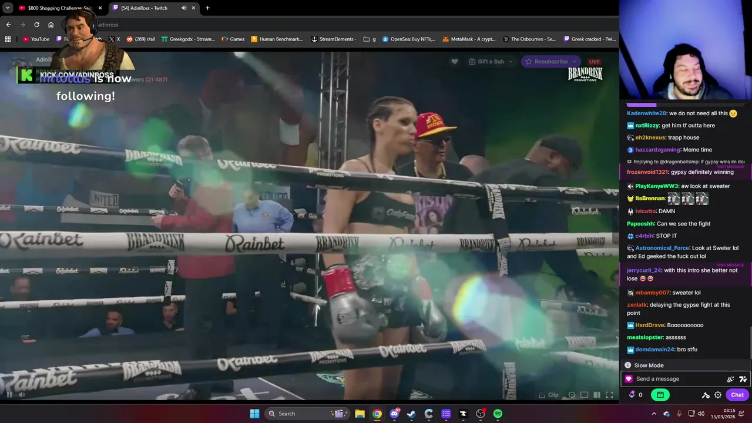Send the message with the Chat button
752x423 pixels.
coord(738,395)
